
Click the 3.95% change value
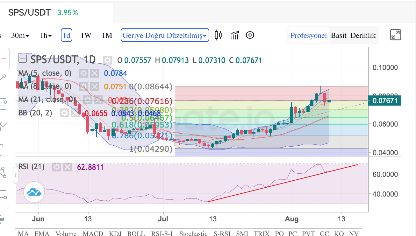point(68,12)
